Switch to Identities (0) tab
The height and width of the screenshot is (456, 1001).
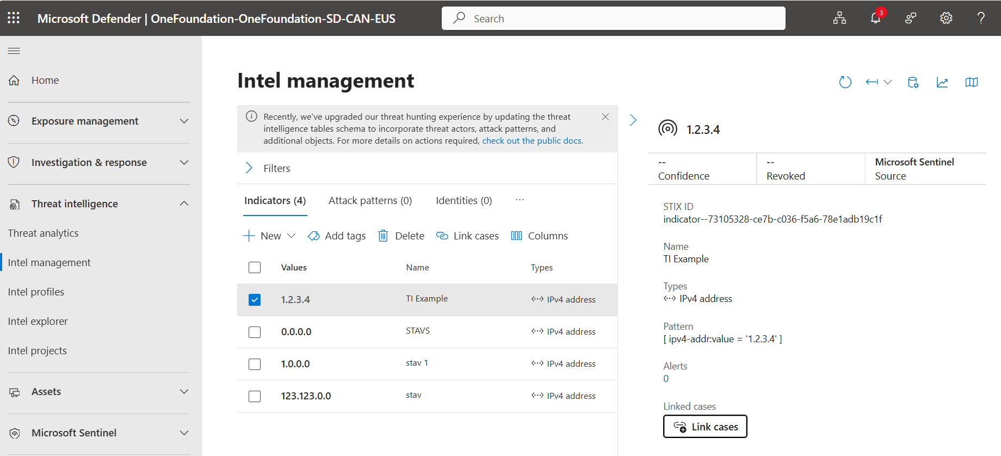[464, 200]
